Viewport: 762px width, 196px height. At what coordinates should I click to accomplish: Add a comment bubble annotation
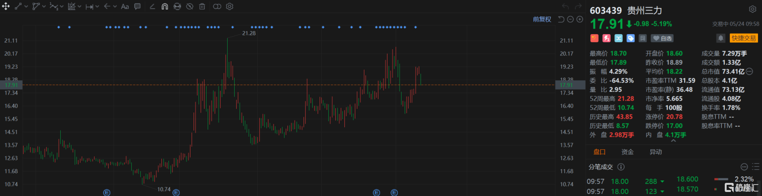click(137, 7)
